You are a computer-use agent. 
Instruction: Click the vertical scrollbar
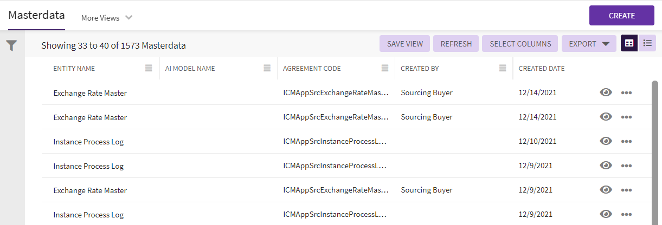pyautogui.click(x=654, y=151)
